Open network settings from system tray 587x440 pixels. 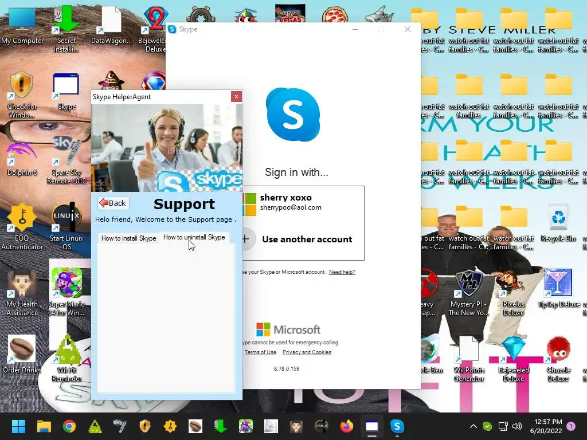[503, 426]
